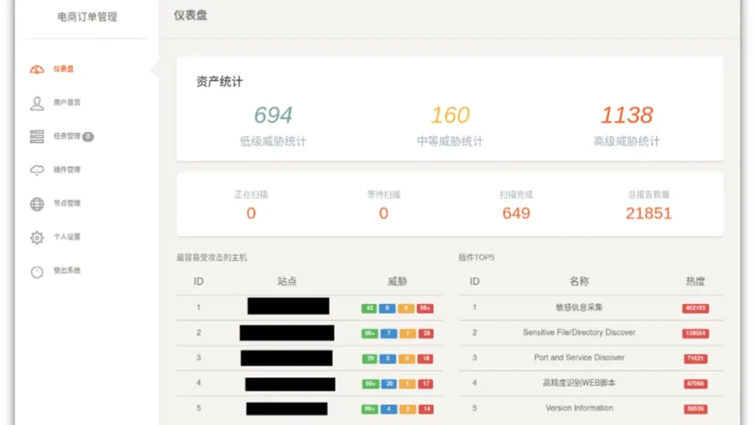Click the 插件TOP5 table heading

click(x=476, y=258)
